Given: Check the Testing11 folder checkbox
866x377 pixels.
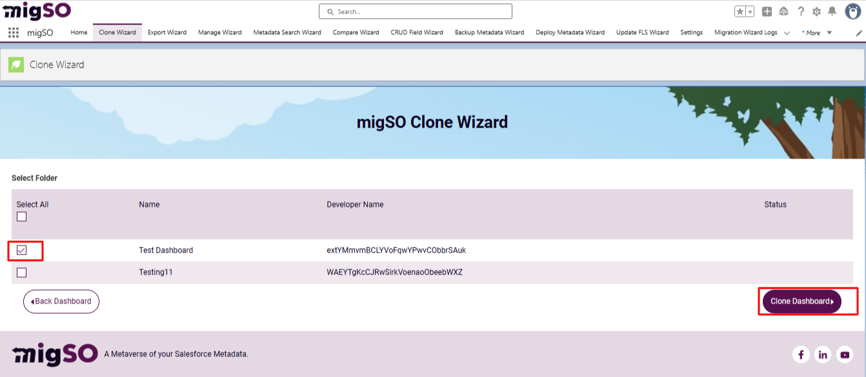Looking at the screenshot, I should click(x=22, y=272).
